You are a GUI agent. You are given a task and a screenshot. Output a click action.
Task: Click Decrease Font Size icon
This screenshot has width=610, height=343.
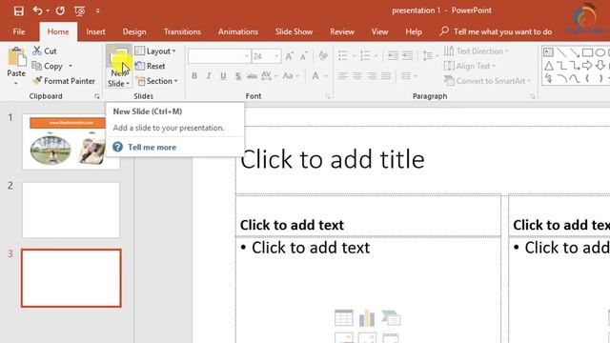pos(304,56)
